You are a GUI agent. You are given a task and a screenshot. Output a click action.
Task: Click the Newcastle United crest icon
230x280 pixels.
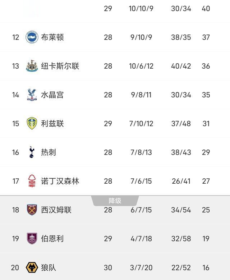[32, 66]
